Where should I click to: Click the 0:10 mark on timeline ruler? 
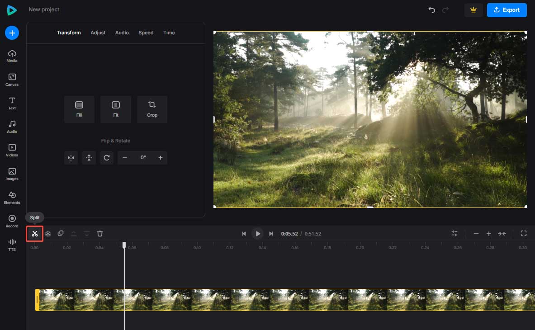[x=197, y=248]
